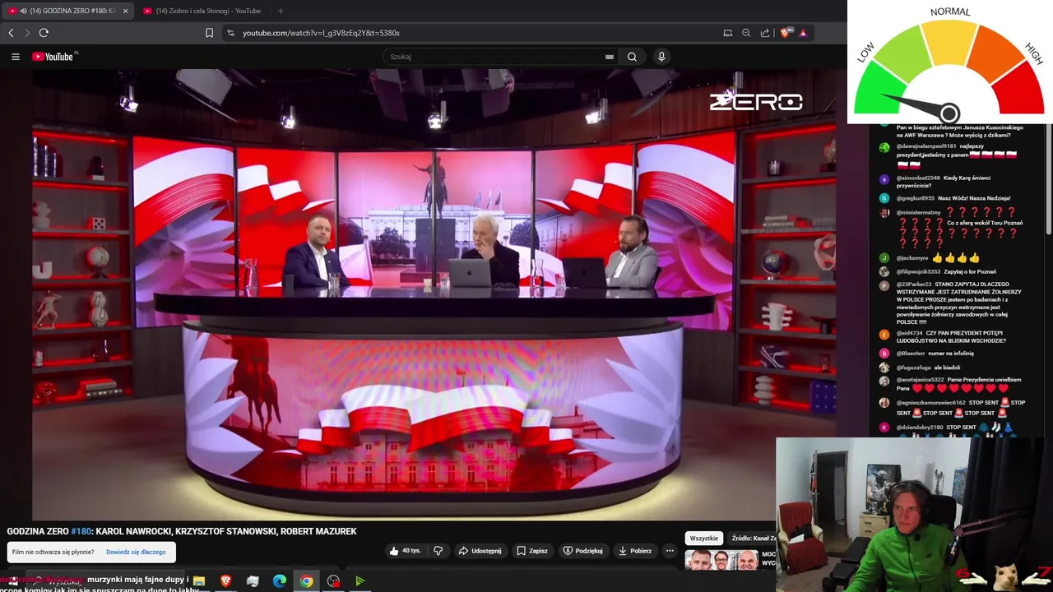
Task: Open the Brave Rewards triangle icon
Action: [x=803, y=33]
